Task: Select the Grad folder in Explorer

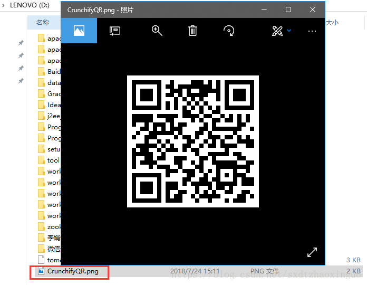Action: 54,93
